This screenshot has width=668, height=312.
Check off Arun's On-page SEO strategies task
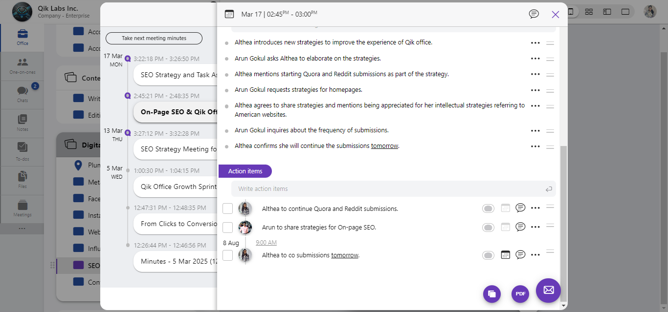tap(227, 227)
